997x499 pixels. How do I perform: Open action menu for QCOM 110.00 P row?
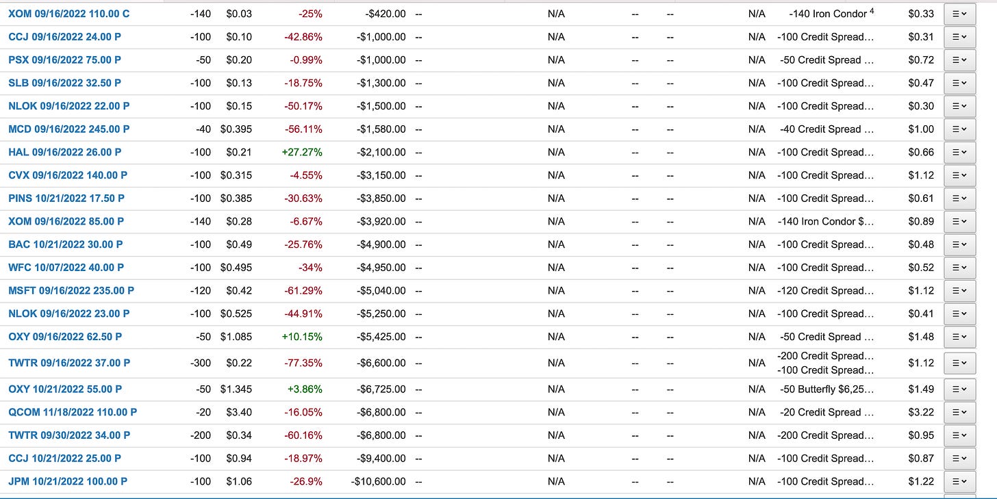pyautogui.click(x=959, y=412)
